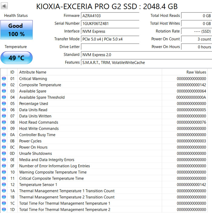Viewport: 212px width, 213px height.
Task: Select the Warning Composite Temperature Time name
Action: (53, 172)
